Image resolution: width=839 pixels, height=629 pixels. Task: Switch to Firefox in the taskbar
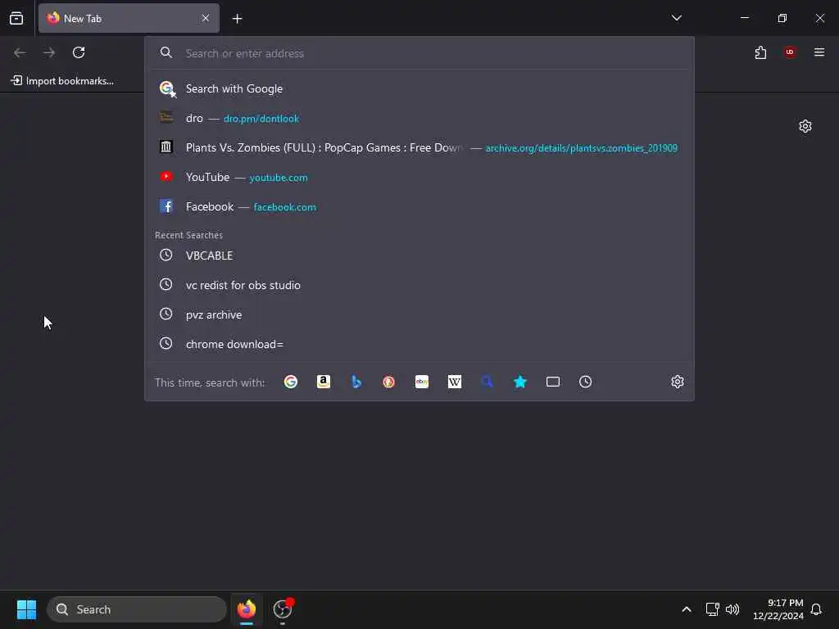(247, 609)
